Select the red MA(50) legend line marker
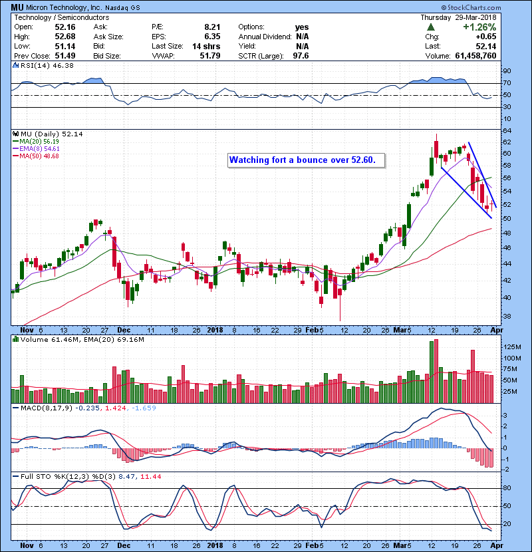Viewport: 532px width, 552px height. pyautogui.click(x=15, y=156)
